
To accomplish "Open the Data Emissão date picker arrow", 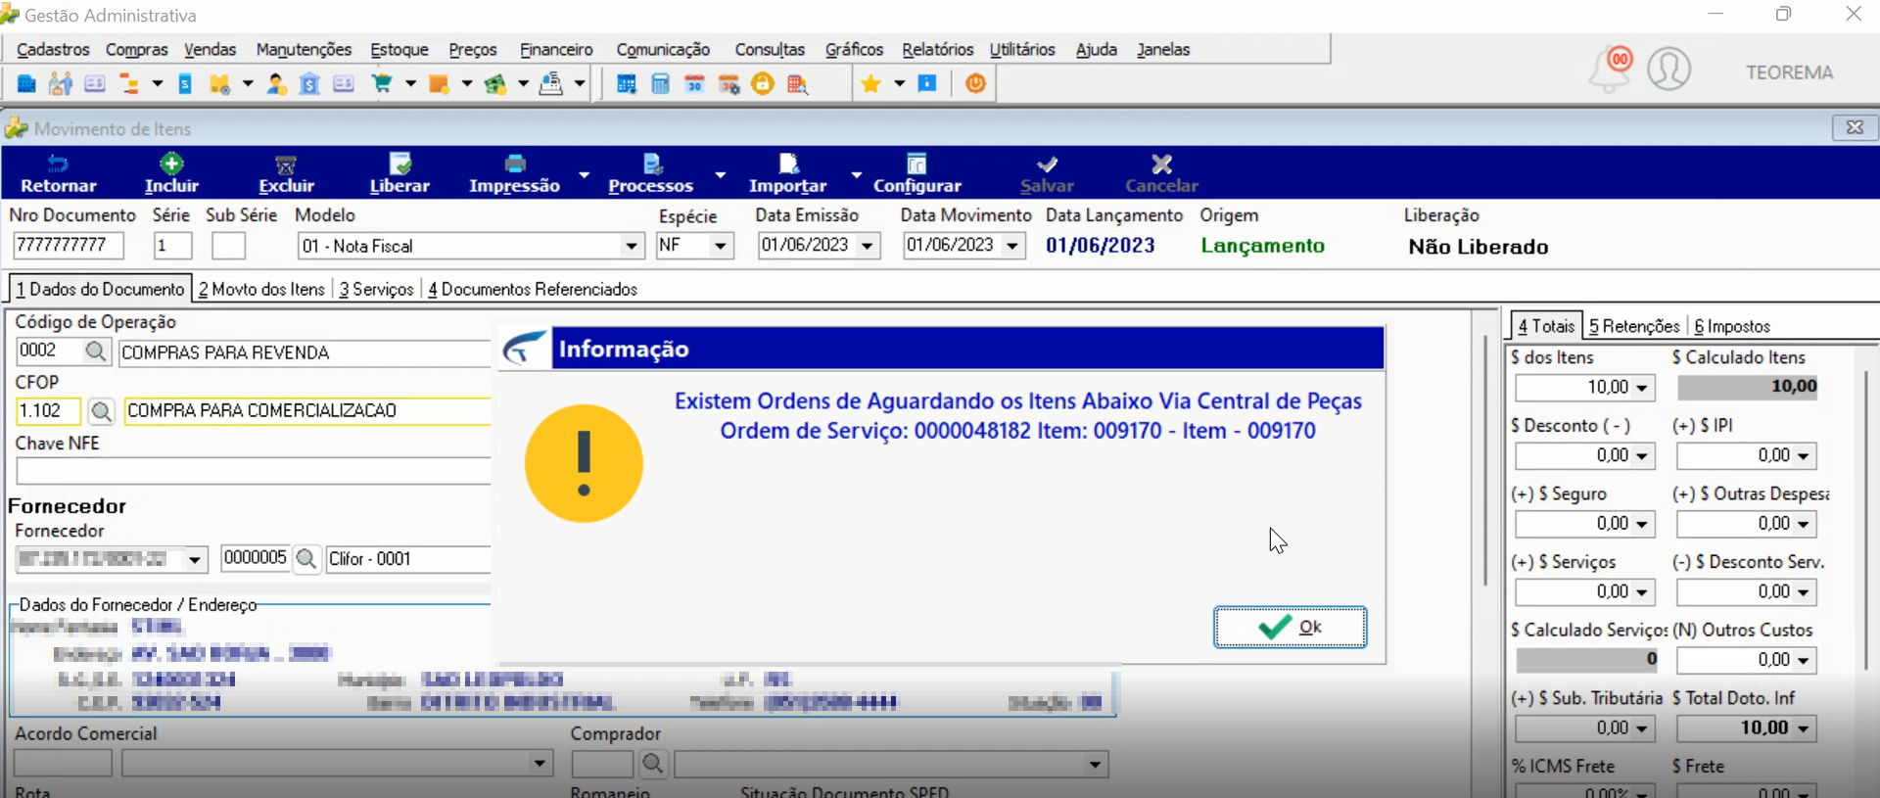I will pos(868,246).
